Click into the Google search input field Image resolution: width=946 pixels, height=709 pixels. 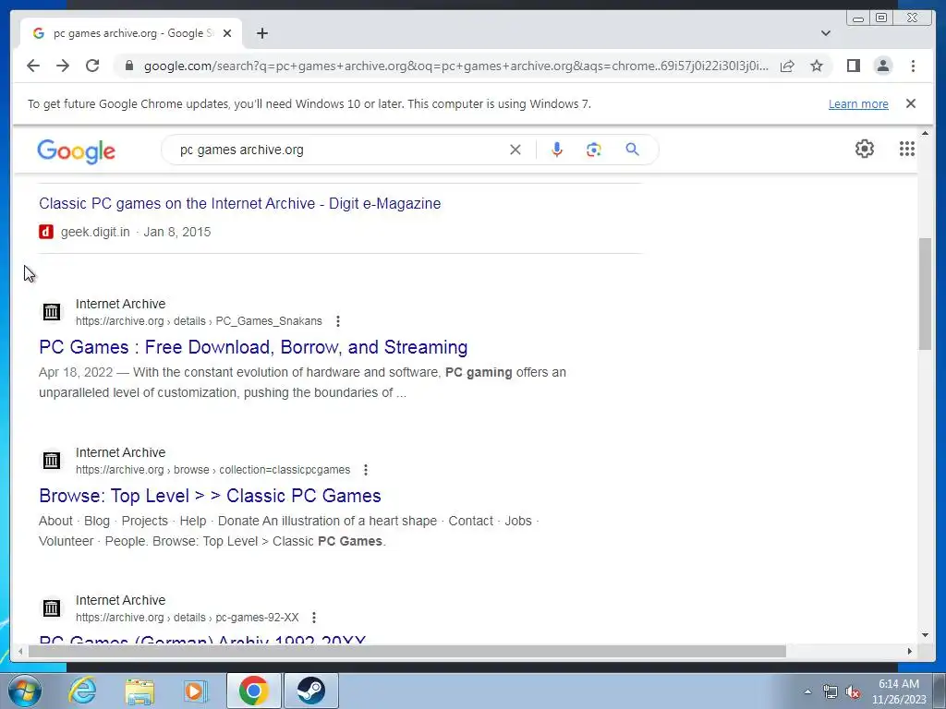coord(341,150)
